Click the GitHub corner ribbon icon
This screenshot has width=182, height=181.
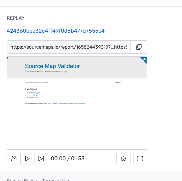144,60
